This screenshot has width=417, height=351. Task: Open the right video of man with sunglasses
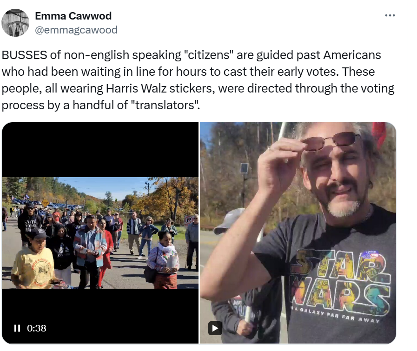tap(298, 233)
